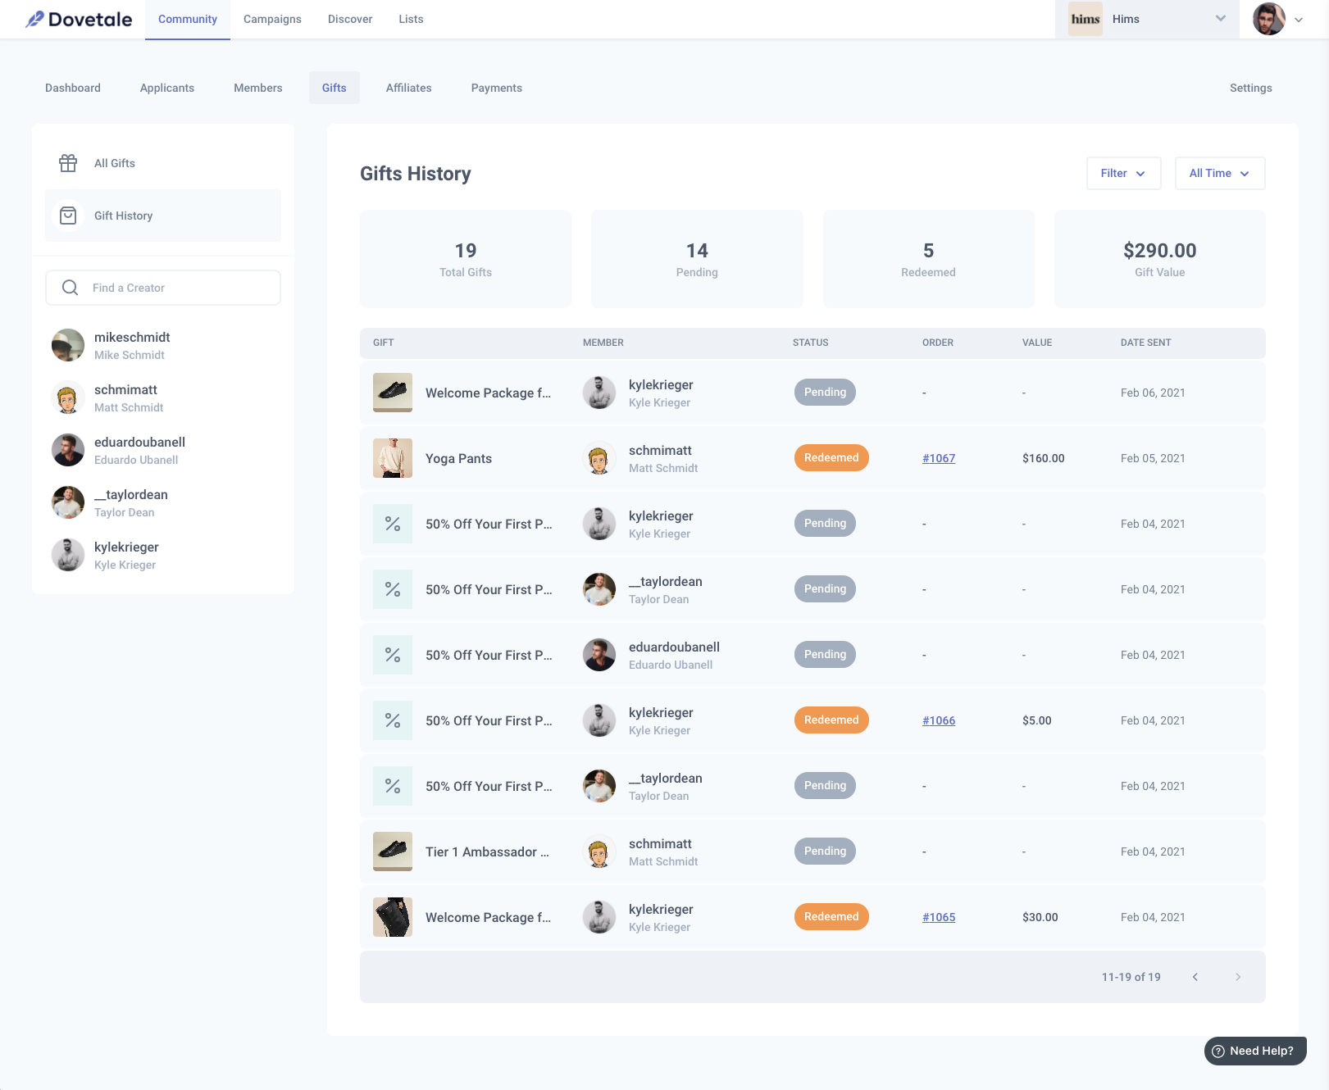Go to the next page arrow
Screen dimensions: 1329x1090
[x=1238, y=977]
